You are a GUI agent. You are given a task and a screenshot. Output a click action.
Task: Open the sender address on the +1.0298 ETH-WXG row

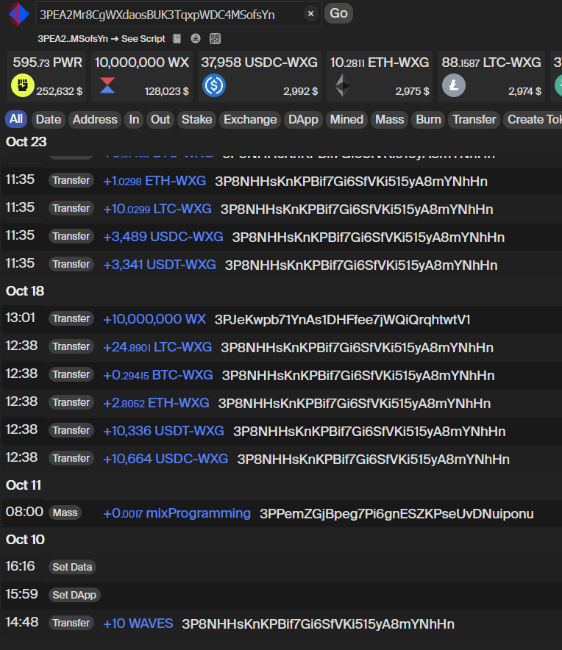(352, 182)
